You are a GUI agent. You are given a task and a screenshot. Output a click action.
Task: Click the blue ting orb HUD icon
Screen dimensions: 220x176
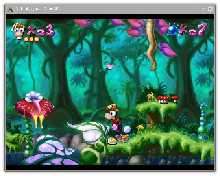pyautogui.click(x=173, y=30)
